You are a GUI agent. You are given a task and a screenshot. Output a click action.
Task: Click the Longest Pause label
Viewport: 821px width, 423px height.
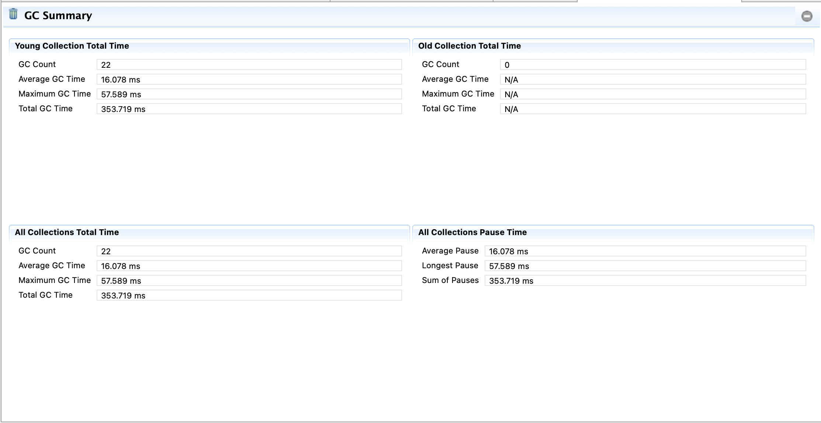coord(450,265)
